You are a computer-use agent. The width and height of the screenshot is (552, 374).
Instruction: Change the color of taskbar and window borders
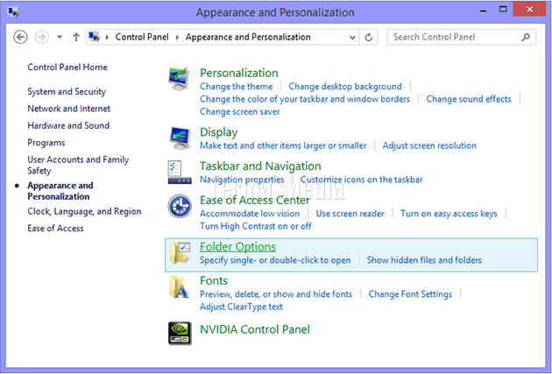pyautogui.click(x=305, y=99)
